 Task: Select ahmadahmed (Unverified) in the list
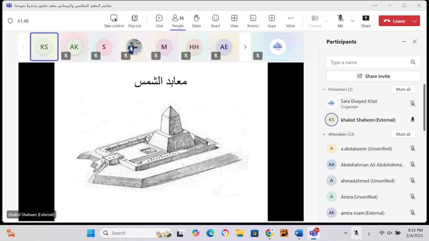371,181
